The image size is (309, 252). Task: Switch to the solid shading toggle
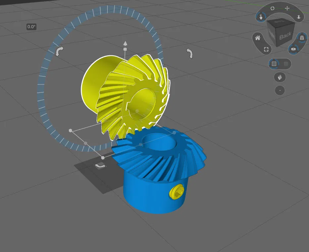coord(286,64)
